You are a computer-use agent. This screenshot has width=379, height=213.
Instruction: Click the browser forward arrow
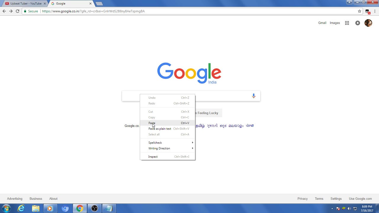[11, 11]
